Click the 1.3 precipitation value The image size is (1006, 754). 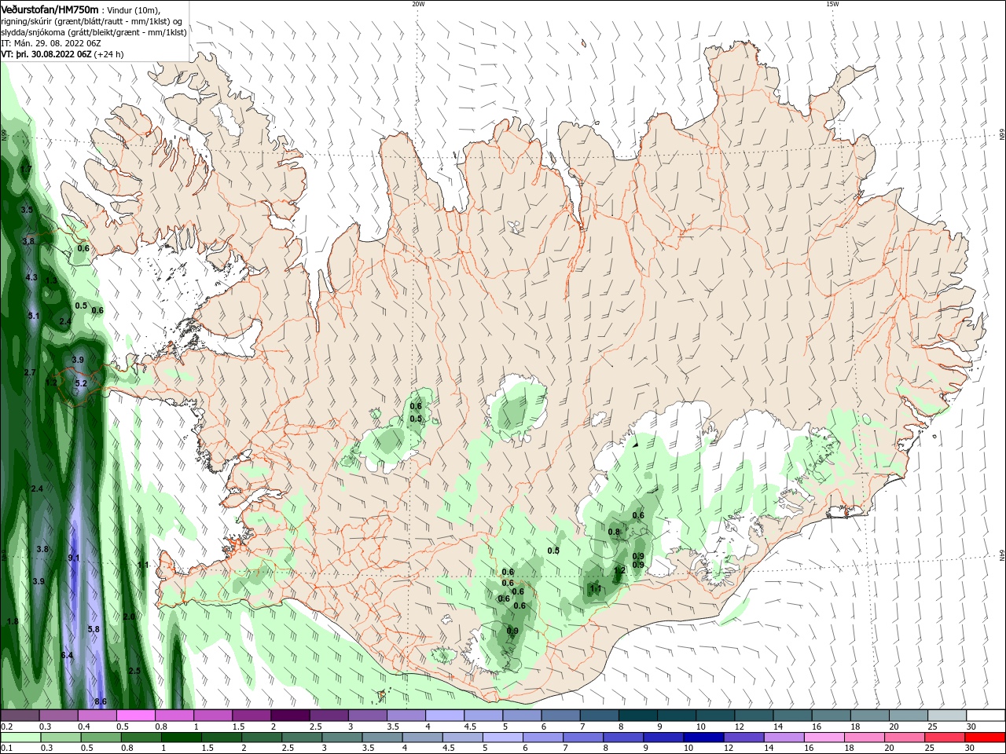[51, 280]
